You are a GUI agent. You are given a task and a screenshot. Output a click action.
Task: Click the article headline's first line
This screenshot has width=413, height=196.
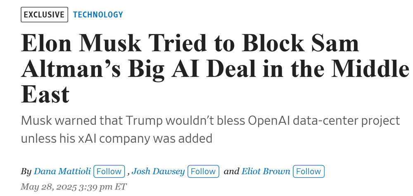point(190,43)
